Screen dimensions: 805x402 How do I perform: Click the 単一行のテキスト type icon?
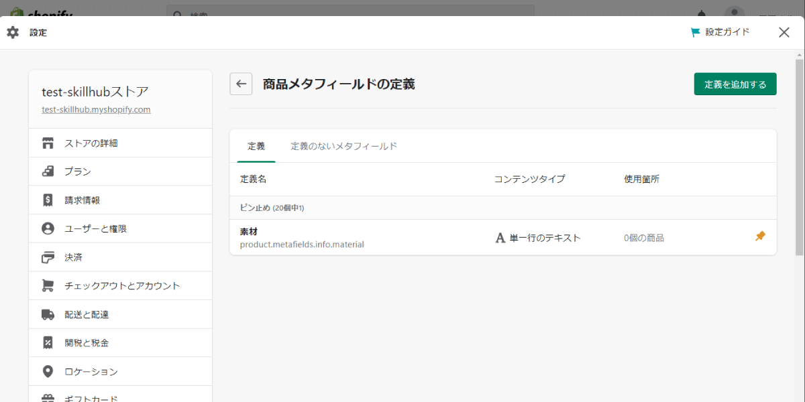pos(500,238)
